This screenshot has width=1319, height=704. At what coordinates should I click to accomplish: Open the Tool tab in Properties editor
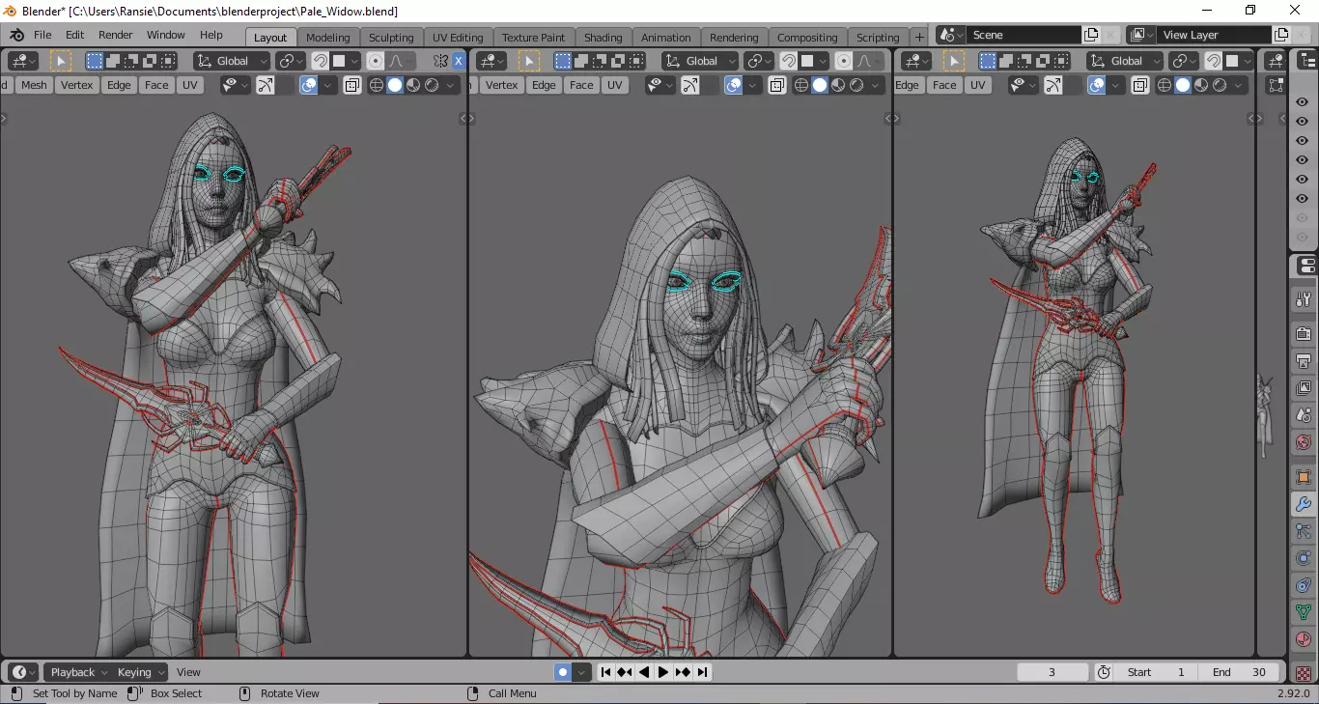tap(1304, 299)
